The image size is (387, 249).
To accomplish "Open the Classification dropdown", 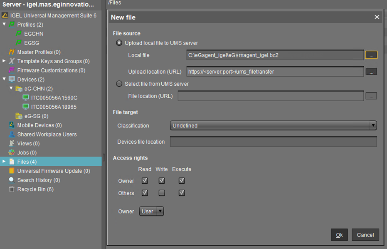I will [x=274, y=126].
